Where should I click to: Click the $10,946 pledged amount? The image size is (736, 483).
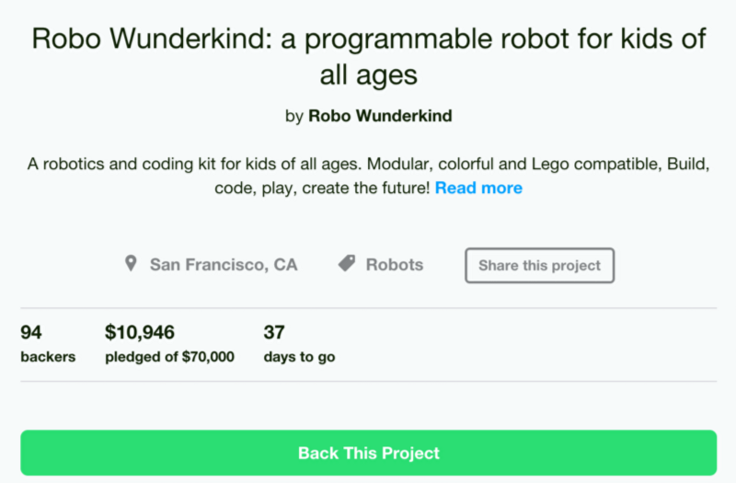coord(140,332)
